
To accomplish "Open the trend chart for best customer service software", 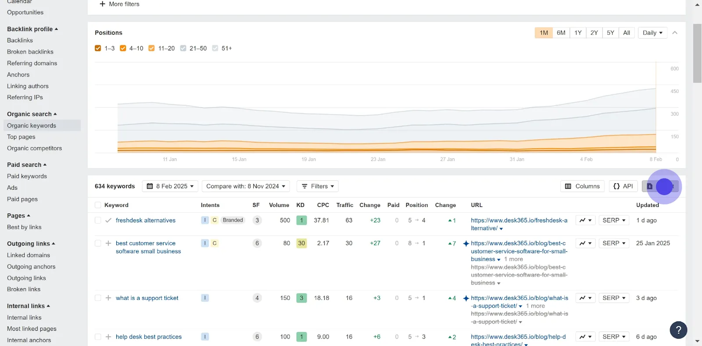I will point(585,243).
